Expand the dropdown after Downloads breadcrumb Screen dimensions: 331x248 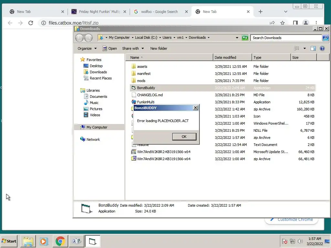coord(208,37)
